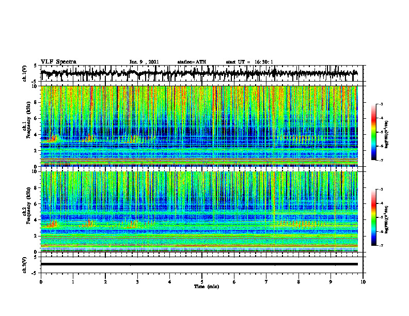
Task: Click the 'start UT = 16:30:1' label
Action: click(x=249, y=62)
